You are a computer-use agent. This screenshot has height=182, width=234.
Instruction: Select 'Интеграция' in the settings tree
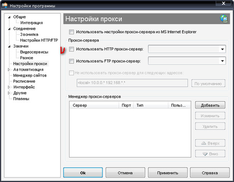pyautogui.click(x=32, y=23)
